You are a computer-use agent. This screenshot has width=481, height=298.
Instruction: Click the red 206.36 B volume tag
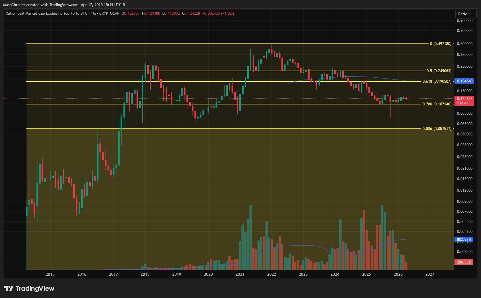coord(464,262)
